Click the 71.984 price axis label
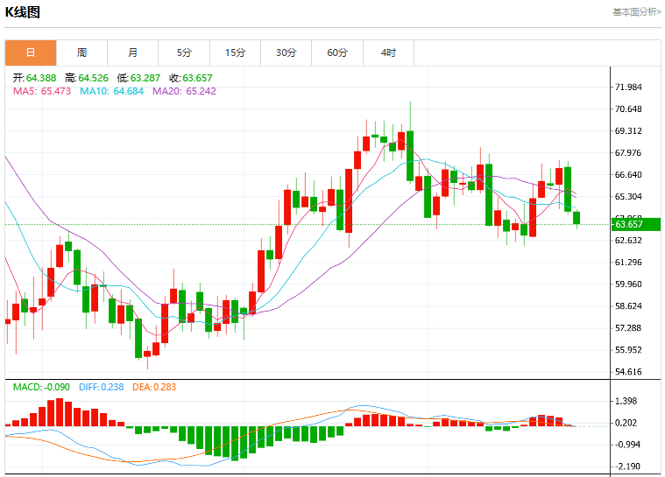The image size is (665, 477). click(x=628, y=88)
